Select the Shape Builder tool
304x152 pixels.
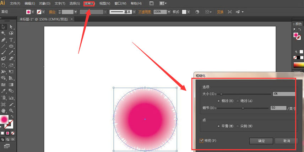[3, 78]
